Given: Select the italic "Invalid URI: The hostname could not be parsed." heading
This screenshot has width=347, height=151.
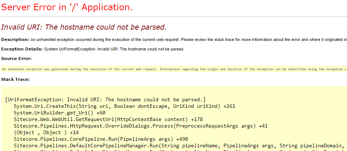Looking at the screenshot, I should 84,27.
